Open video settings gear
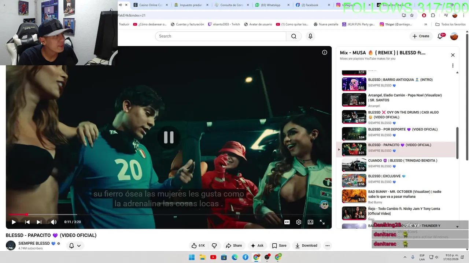 click(299, 222)
